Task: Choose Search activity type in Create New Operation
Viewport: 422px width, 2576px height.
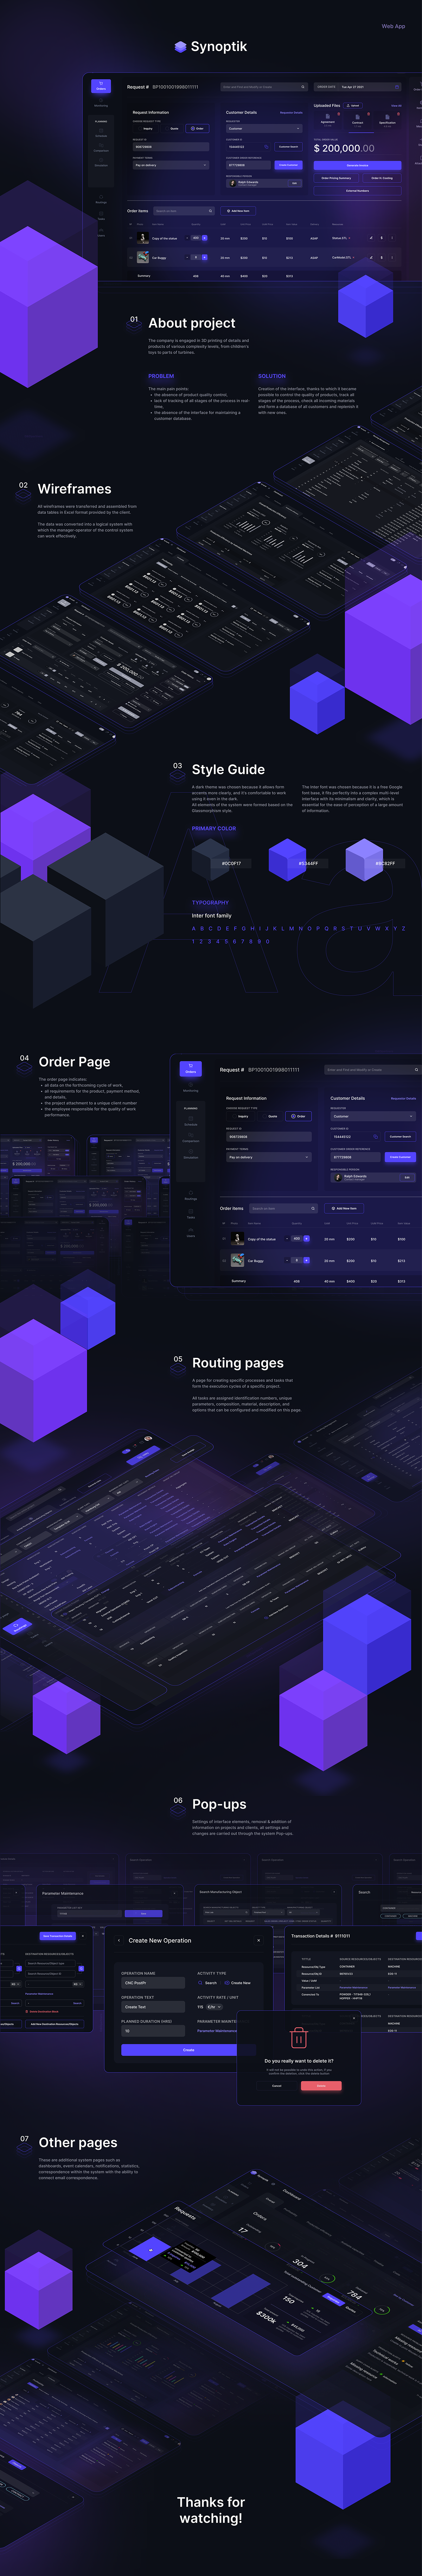Action: (208, 1983)
